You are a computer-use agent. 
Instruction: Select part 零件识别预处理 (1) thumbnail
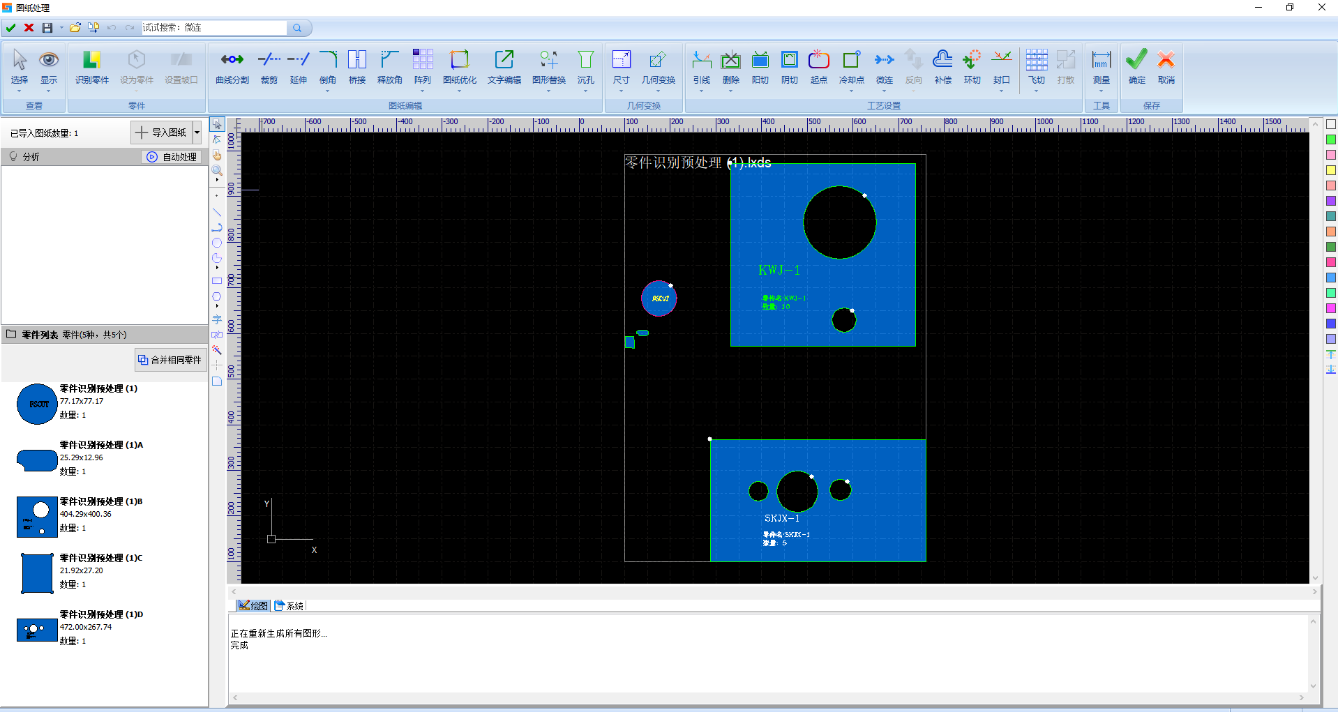point(37,404)
